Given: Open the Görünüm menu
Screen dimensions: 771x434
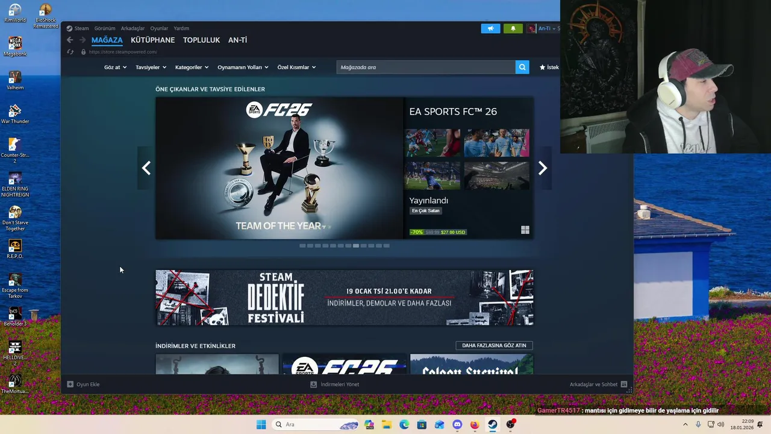Looking at the screenshot, I should click(x=105, y=28).
